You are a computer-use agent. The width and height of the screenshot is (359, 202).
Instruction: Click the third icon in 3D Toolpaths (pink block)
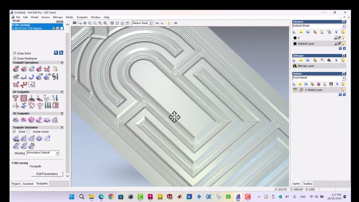(31, 120)
